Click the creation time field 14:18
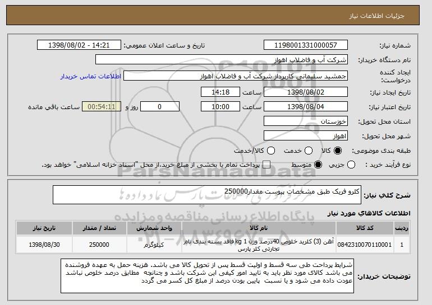 [220, 92]
